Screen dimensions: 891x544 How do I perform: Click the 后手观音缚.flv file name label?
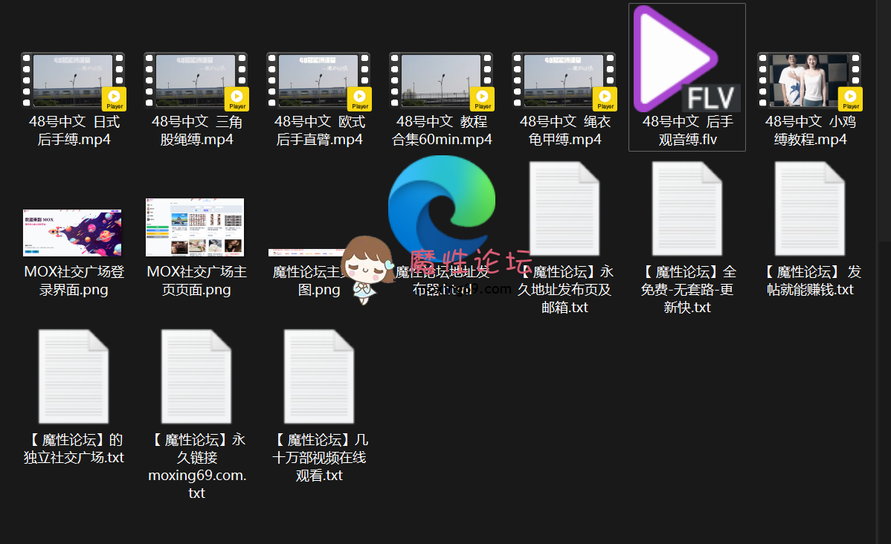point(687,131)
